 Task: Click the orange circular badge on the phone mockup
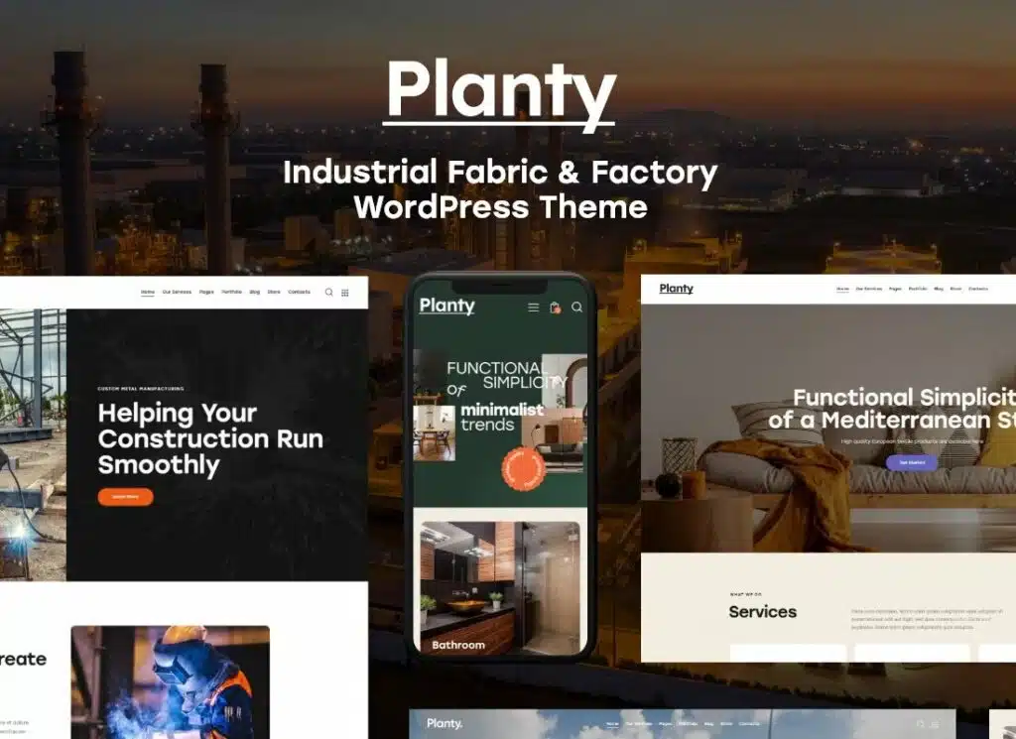[524, 468]
